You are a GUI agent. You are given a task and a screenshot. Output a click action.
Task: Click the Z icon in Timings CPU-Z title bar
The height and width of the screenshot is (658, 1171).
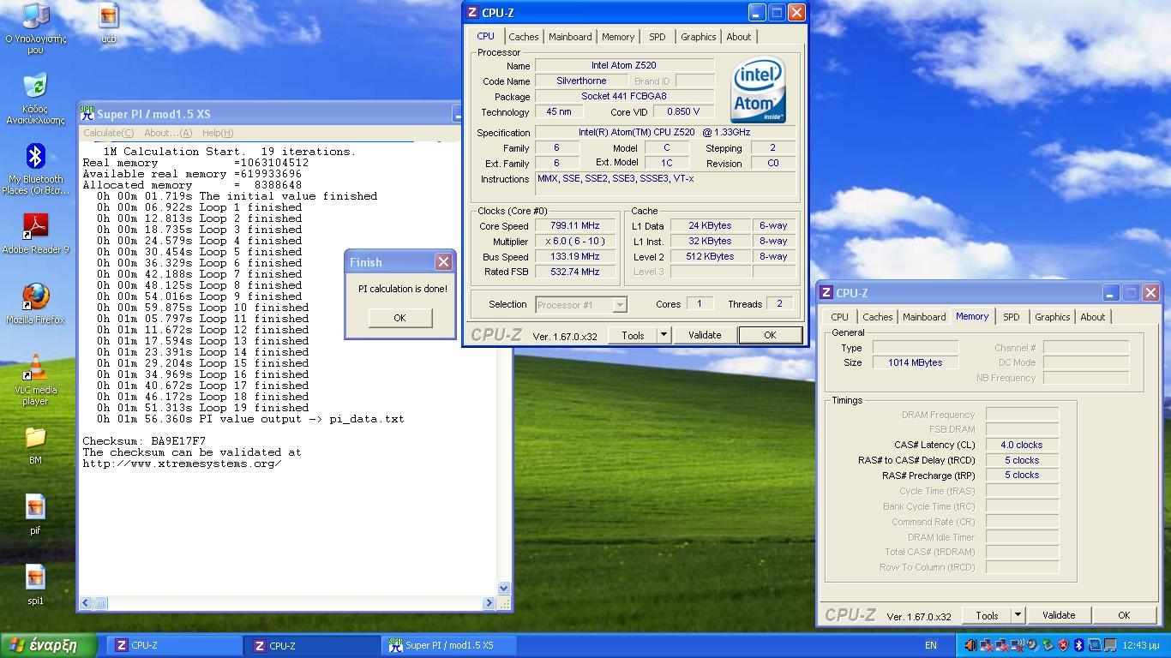coord(827,292)
